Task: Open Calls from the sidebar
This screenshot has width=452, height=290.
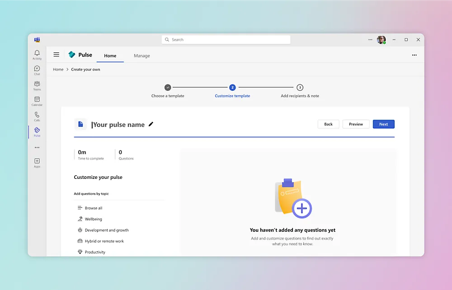Action: coord(37,117)
